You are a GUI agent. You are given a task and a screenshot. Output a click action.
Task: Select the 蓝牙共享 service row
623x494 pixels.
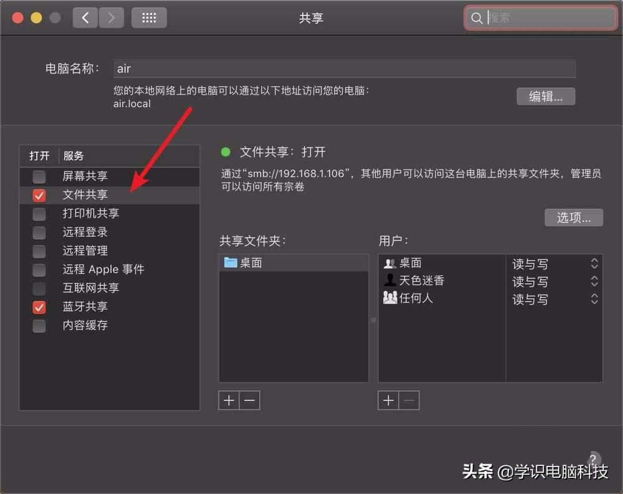pos(110,307)
